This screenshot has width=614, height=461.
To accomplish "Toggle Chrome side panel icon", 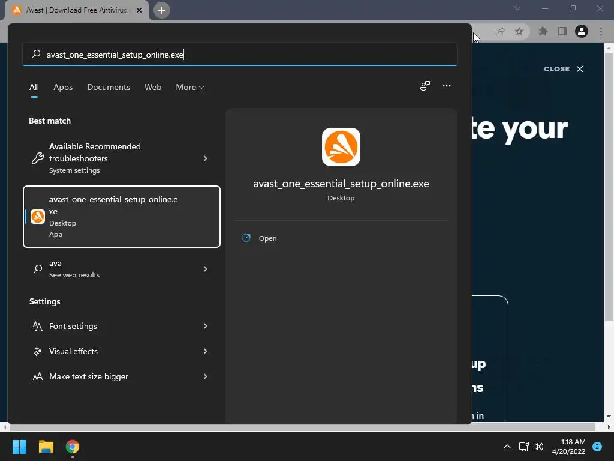I will click(562, 31).
